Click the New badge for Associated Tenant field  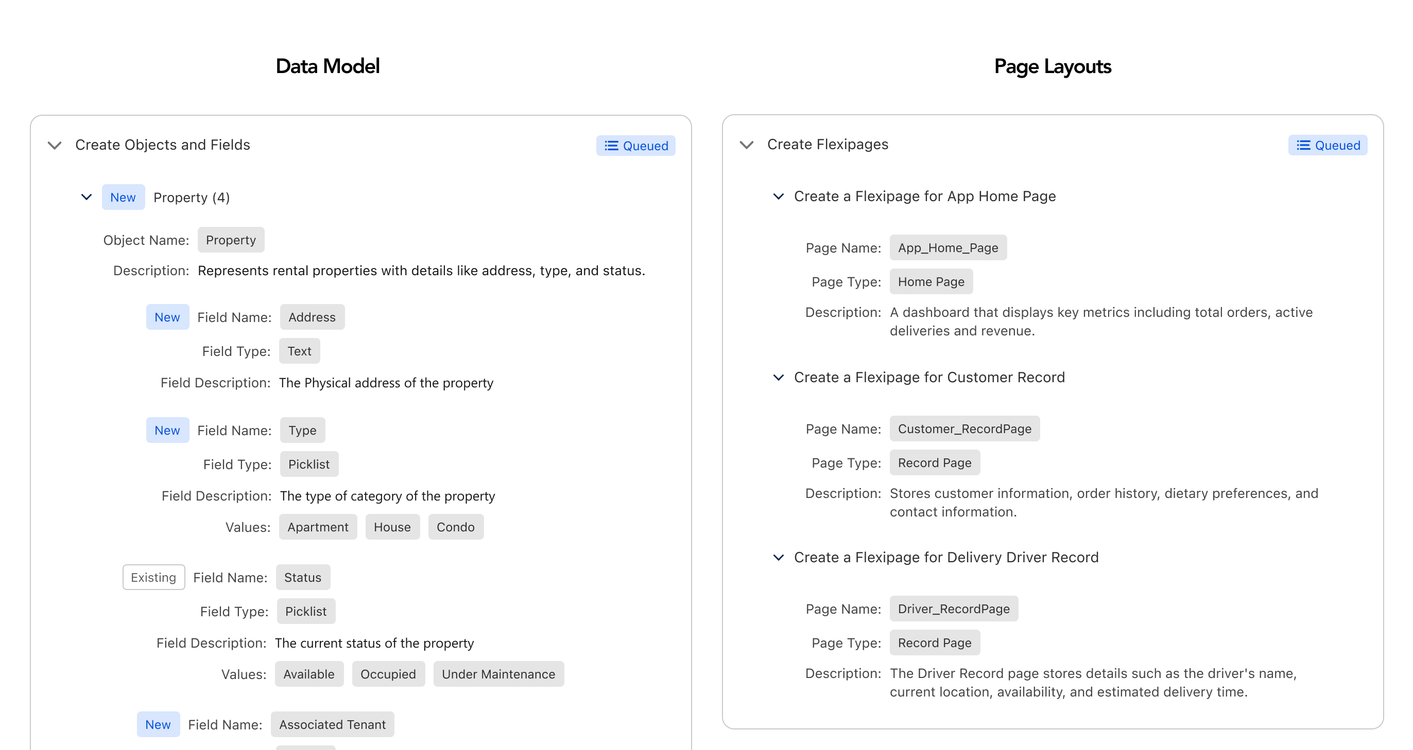pyautogui.click(x=158, y=725)
